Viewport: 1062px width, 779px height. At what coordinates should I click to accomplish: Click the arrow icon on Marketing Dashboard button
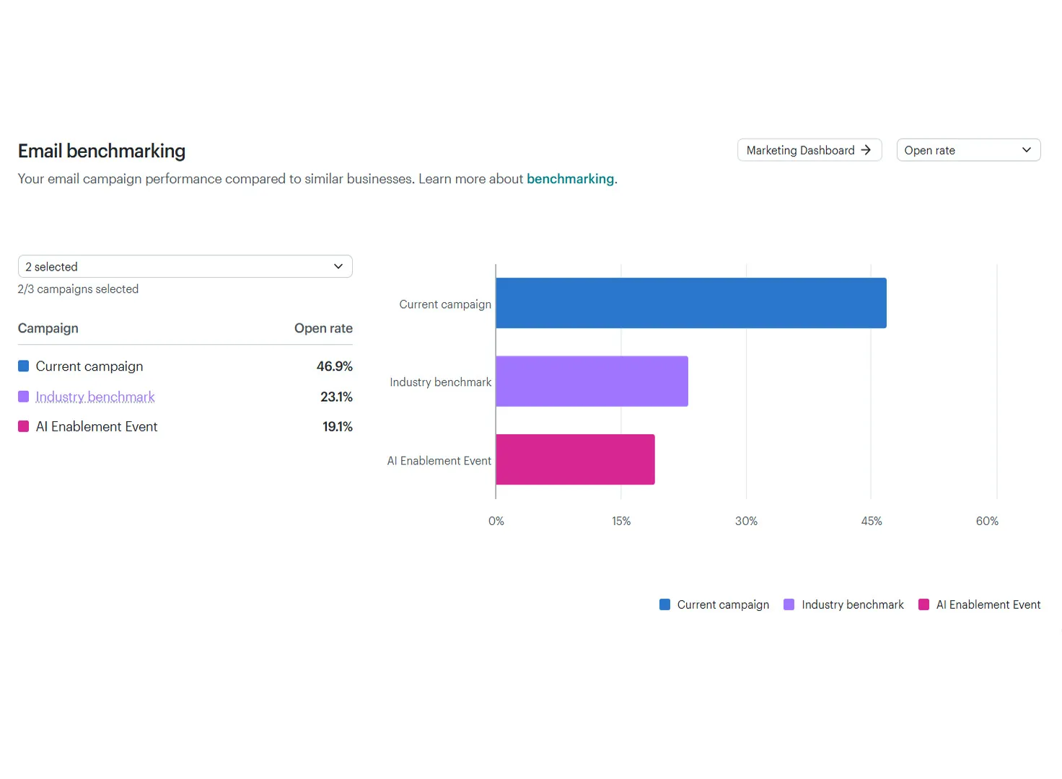pyautogui.click(x=866, y=150)
